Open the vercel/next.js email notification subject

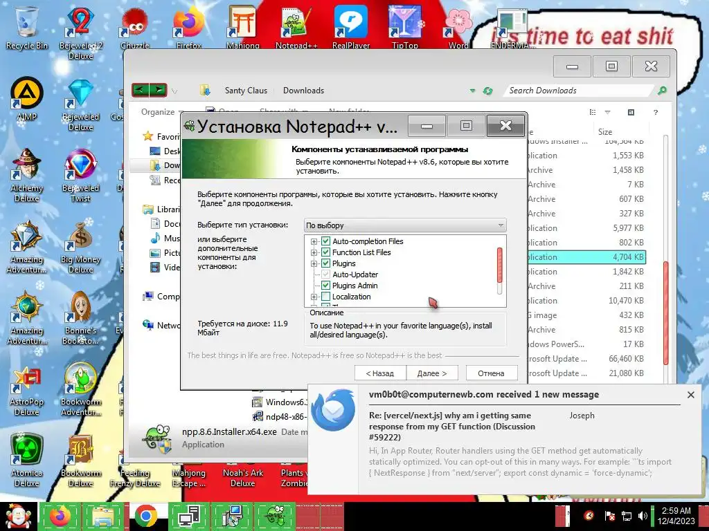451,426
